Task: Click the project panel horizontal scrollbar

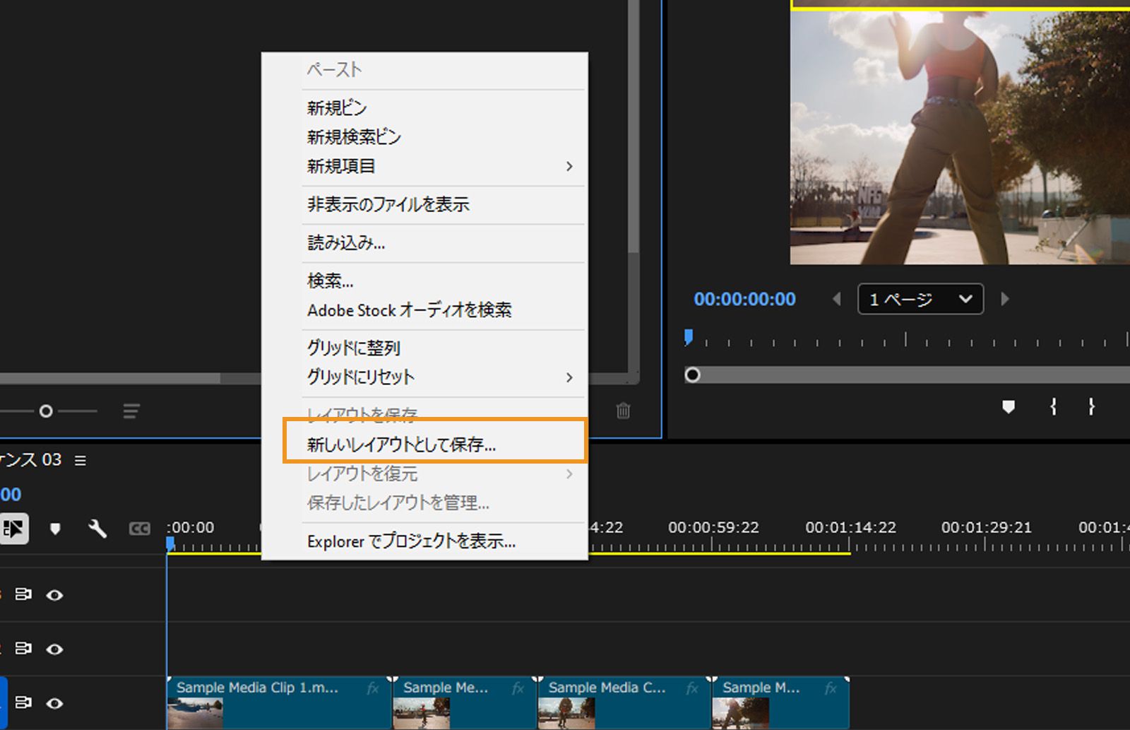Action: coord(110,379)
